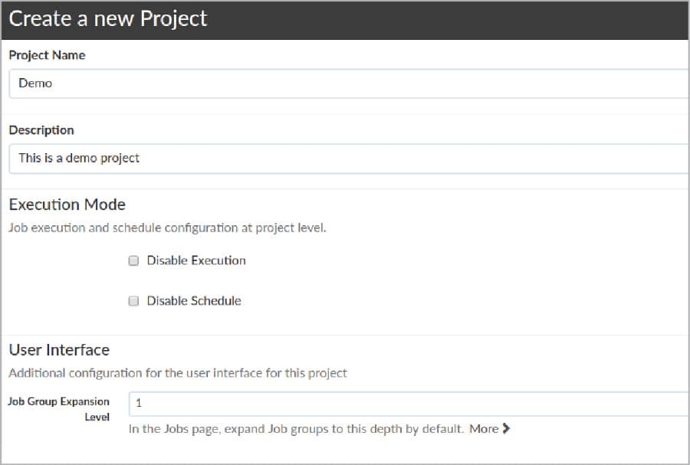
Task: Click the "Description" field label
Action: [41, 130]
